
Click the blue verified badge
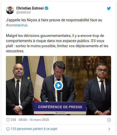pos(46,8)
